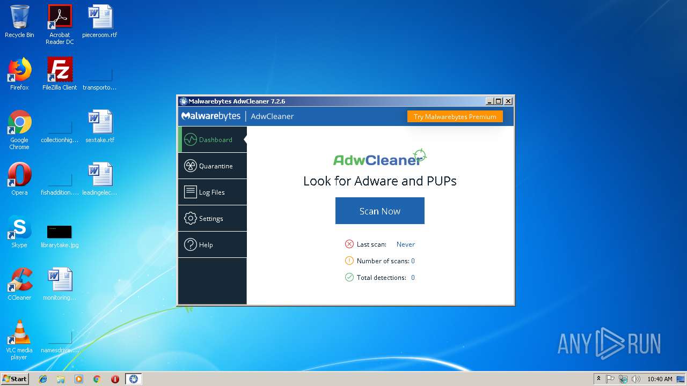
Task: Show hidden system tray icons
Action: (598, 379)
